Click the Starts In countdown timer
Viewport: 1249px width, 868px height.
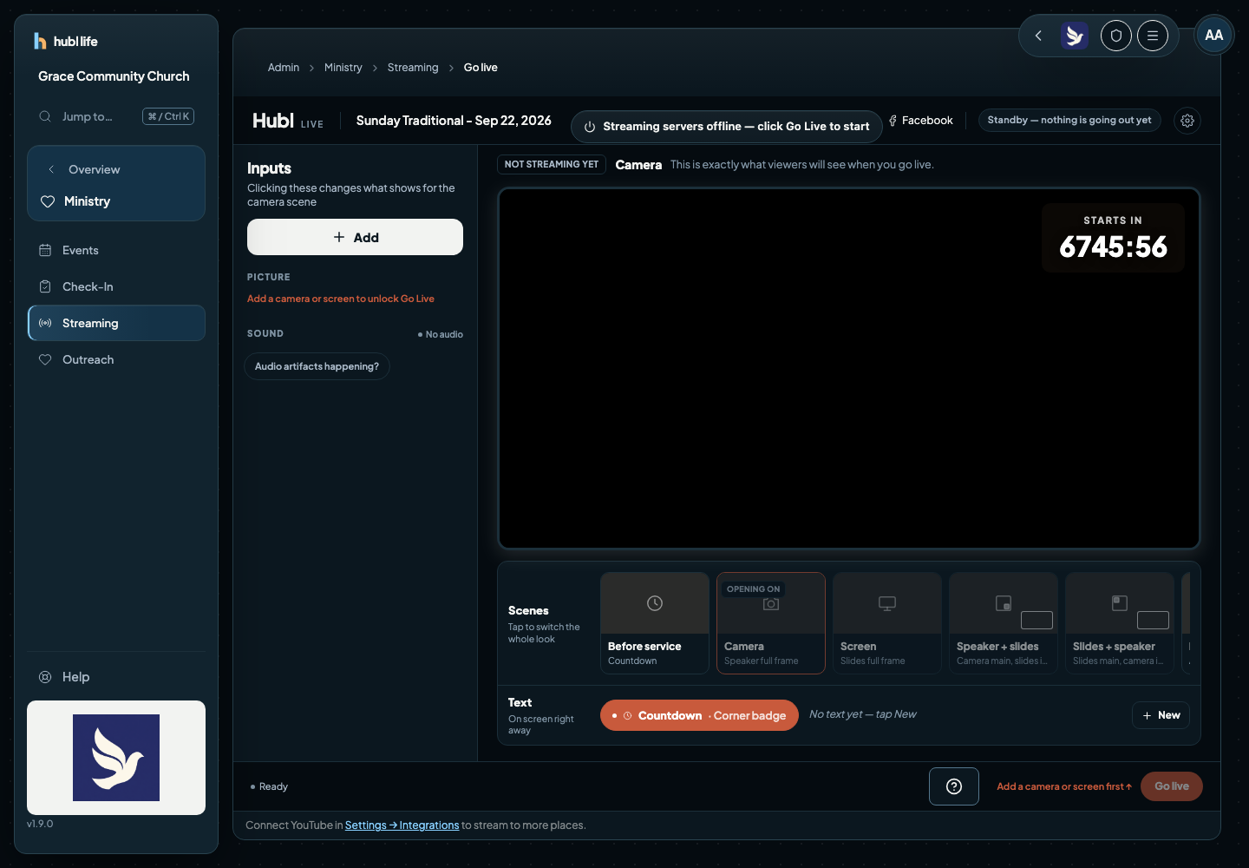click(x=1113, y=238)
